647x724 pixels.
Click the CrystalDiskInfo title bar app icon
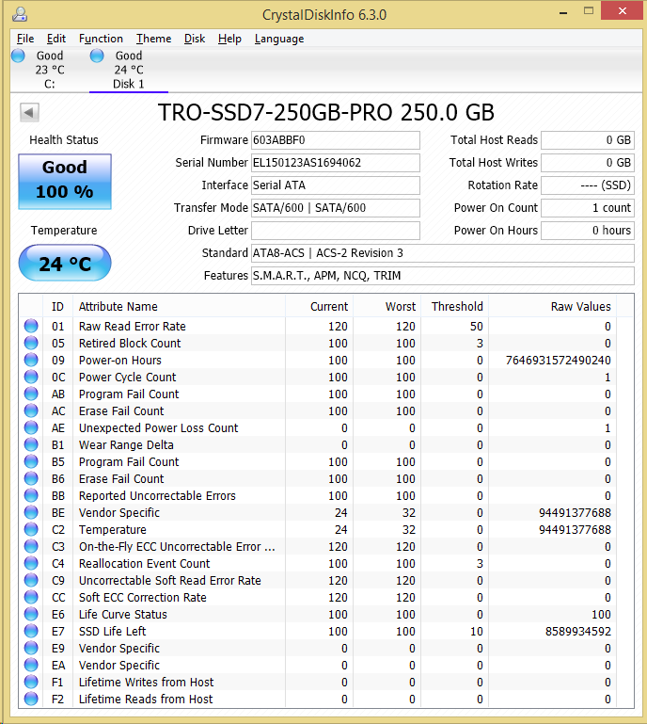click(20, 15)
